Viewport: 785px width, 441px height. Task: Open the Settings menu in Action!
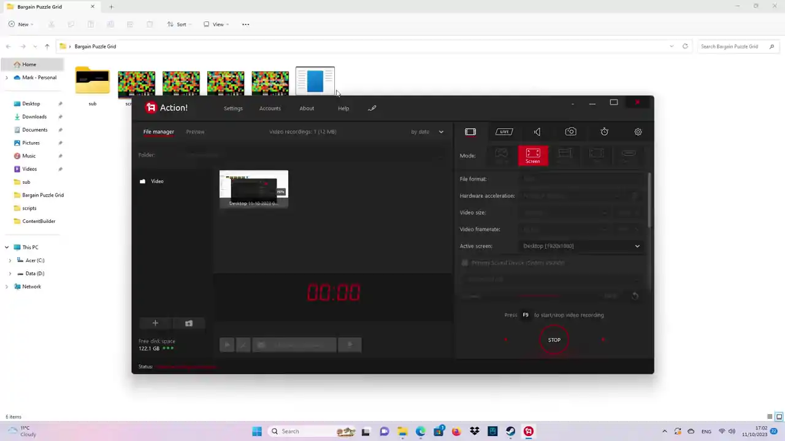[233, 108]
